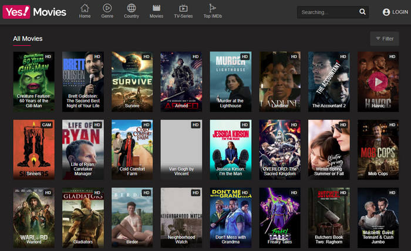Click the YesMovies logo
Viewport: 411px width, 251px height.
(34, 12)
